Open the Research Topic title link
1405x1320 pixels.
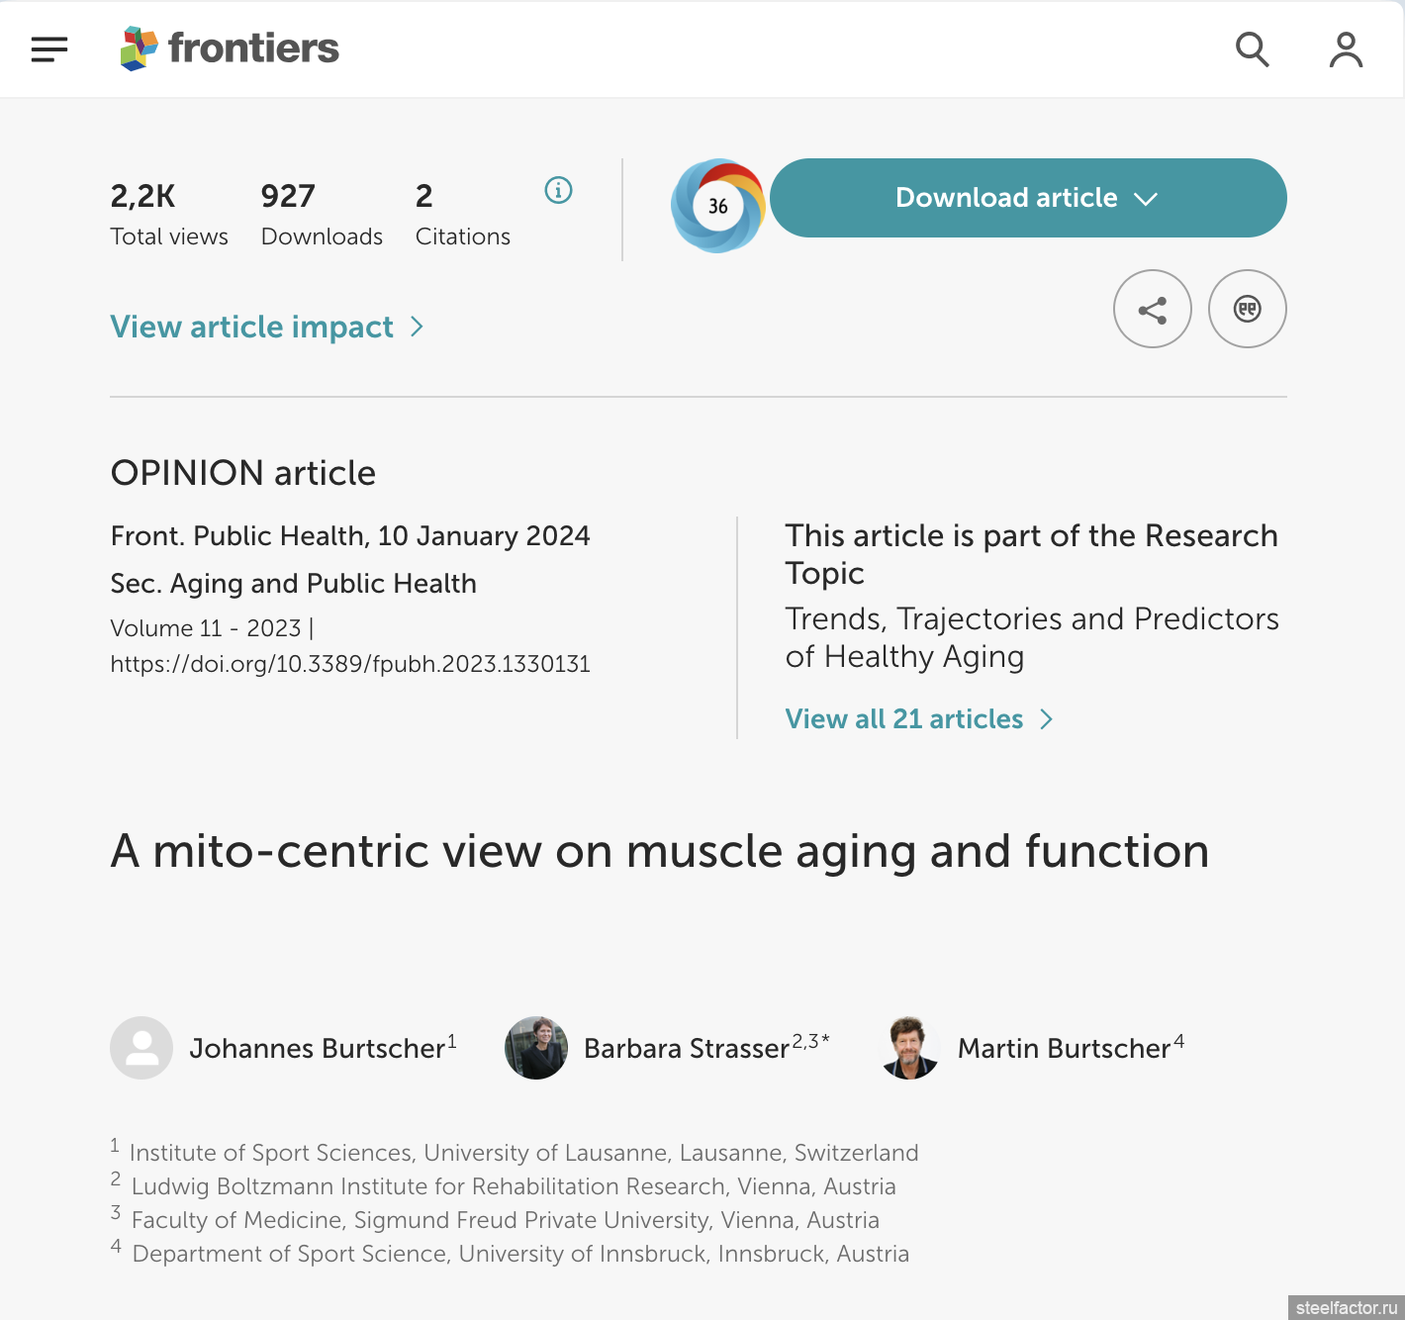1031,637
